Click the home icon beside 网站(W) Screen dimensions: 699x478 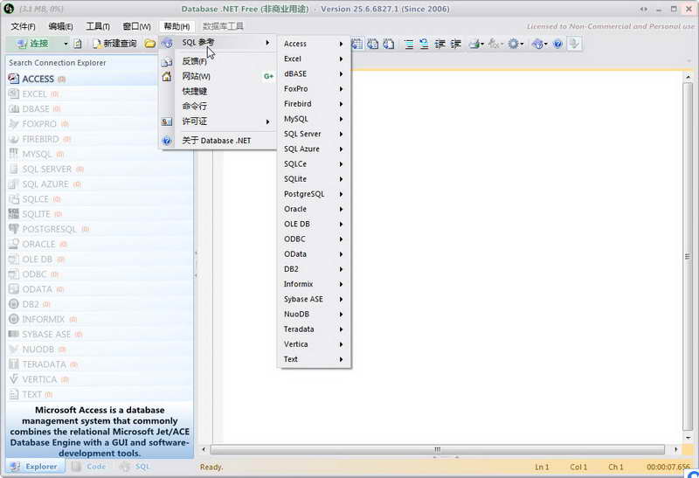167,77
